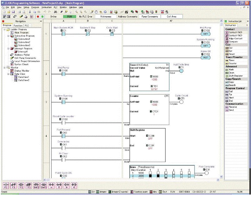Select Timer in the instruction list

tap(231, 60)
